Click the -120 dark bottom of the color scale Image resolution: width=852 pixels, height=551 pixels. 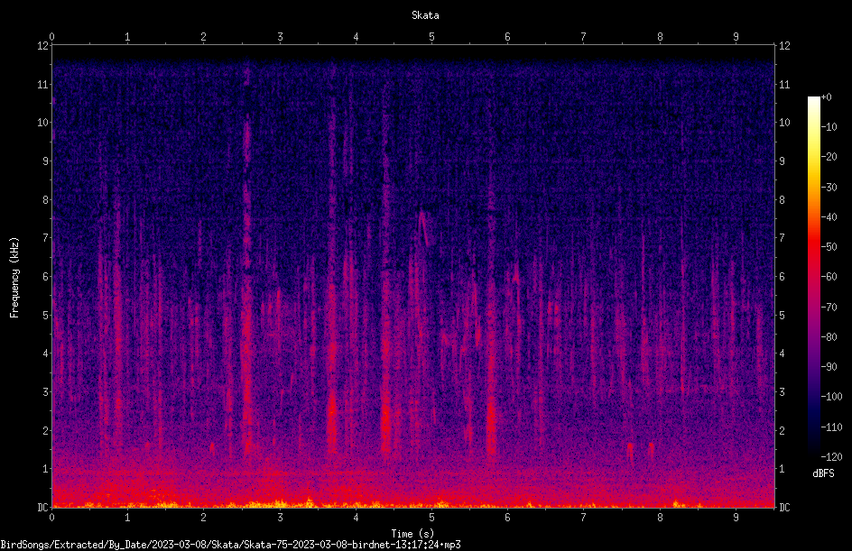814,454
